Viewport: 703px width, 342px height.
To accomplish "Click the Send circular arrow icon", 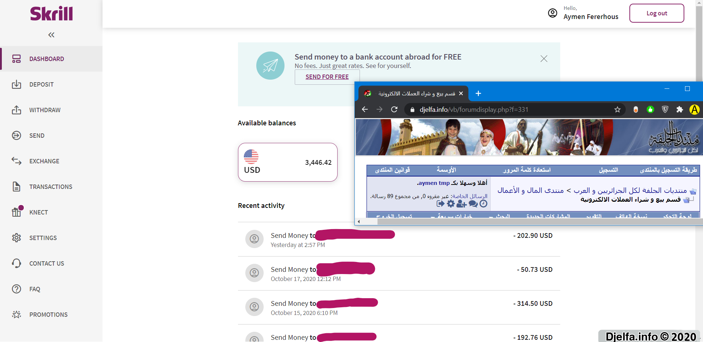I will click(x=16, y=136).
